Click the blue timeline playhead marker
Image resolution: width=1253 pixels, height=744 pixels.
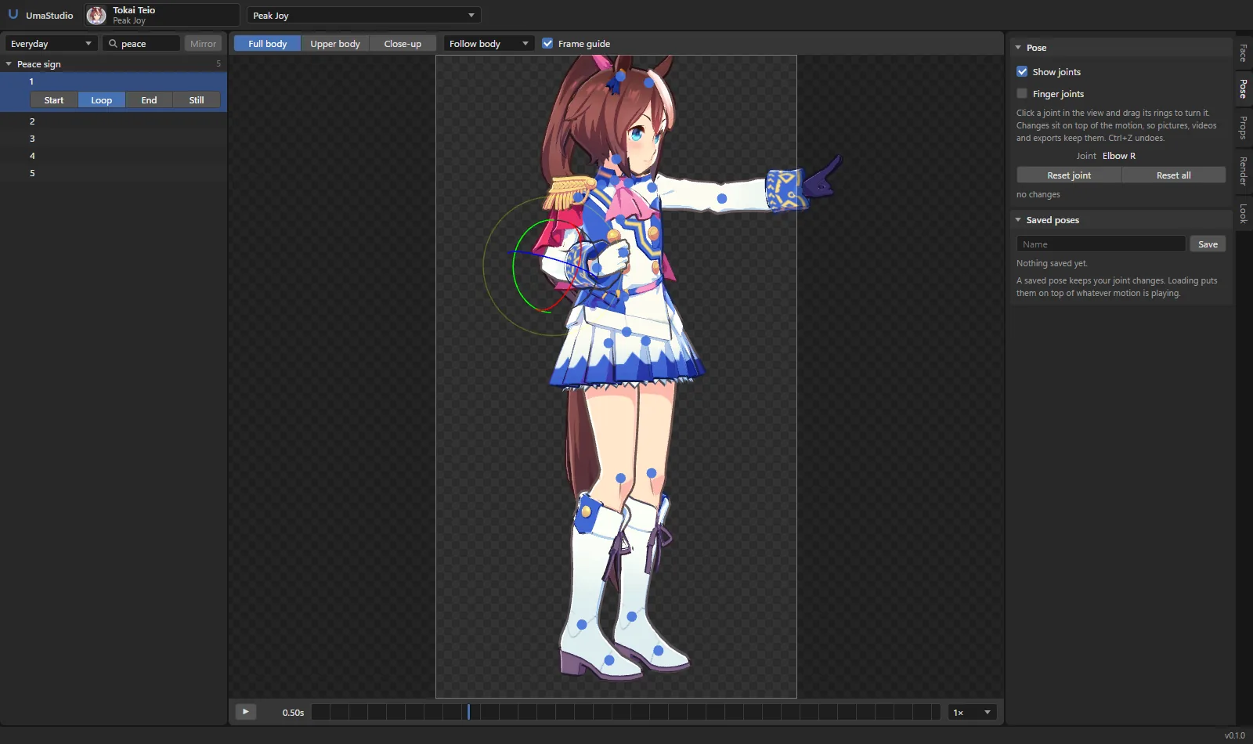(x=468, y=712)
